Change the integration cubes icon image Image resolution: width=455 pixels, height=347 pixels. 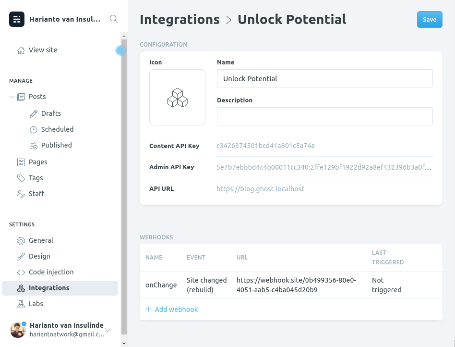tap(177, 98)
